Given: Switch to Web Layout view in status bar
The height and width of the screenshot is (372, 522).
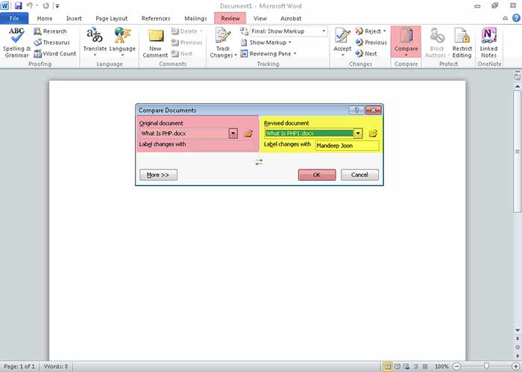Looking at the screenshot, I should coord(406,367).
